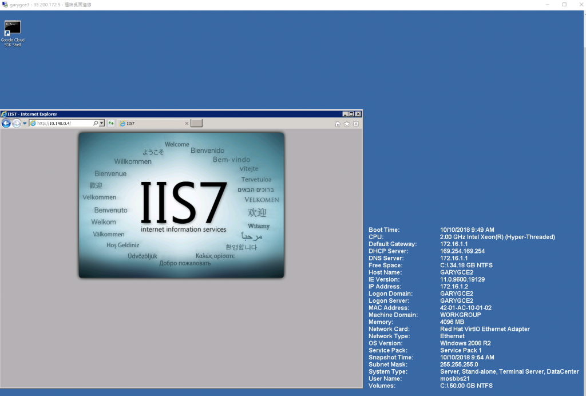This screenshot has height=396, width=586.
Task: Click the DHCP server value 169.254.169.254
Action: [x=462, y=251]
